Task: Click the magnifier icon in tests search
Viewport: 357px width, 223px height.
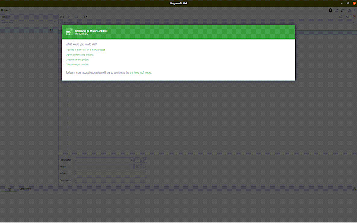Action: [x=55, y=23]
